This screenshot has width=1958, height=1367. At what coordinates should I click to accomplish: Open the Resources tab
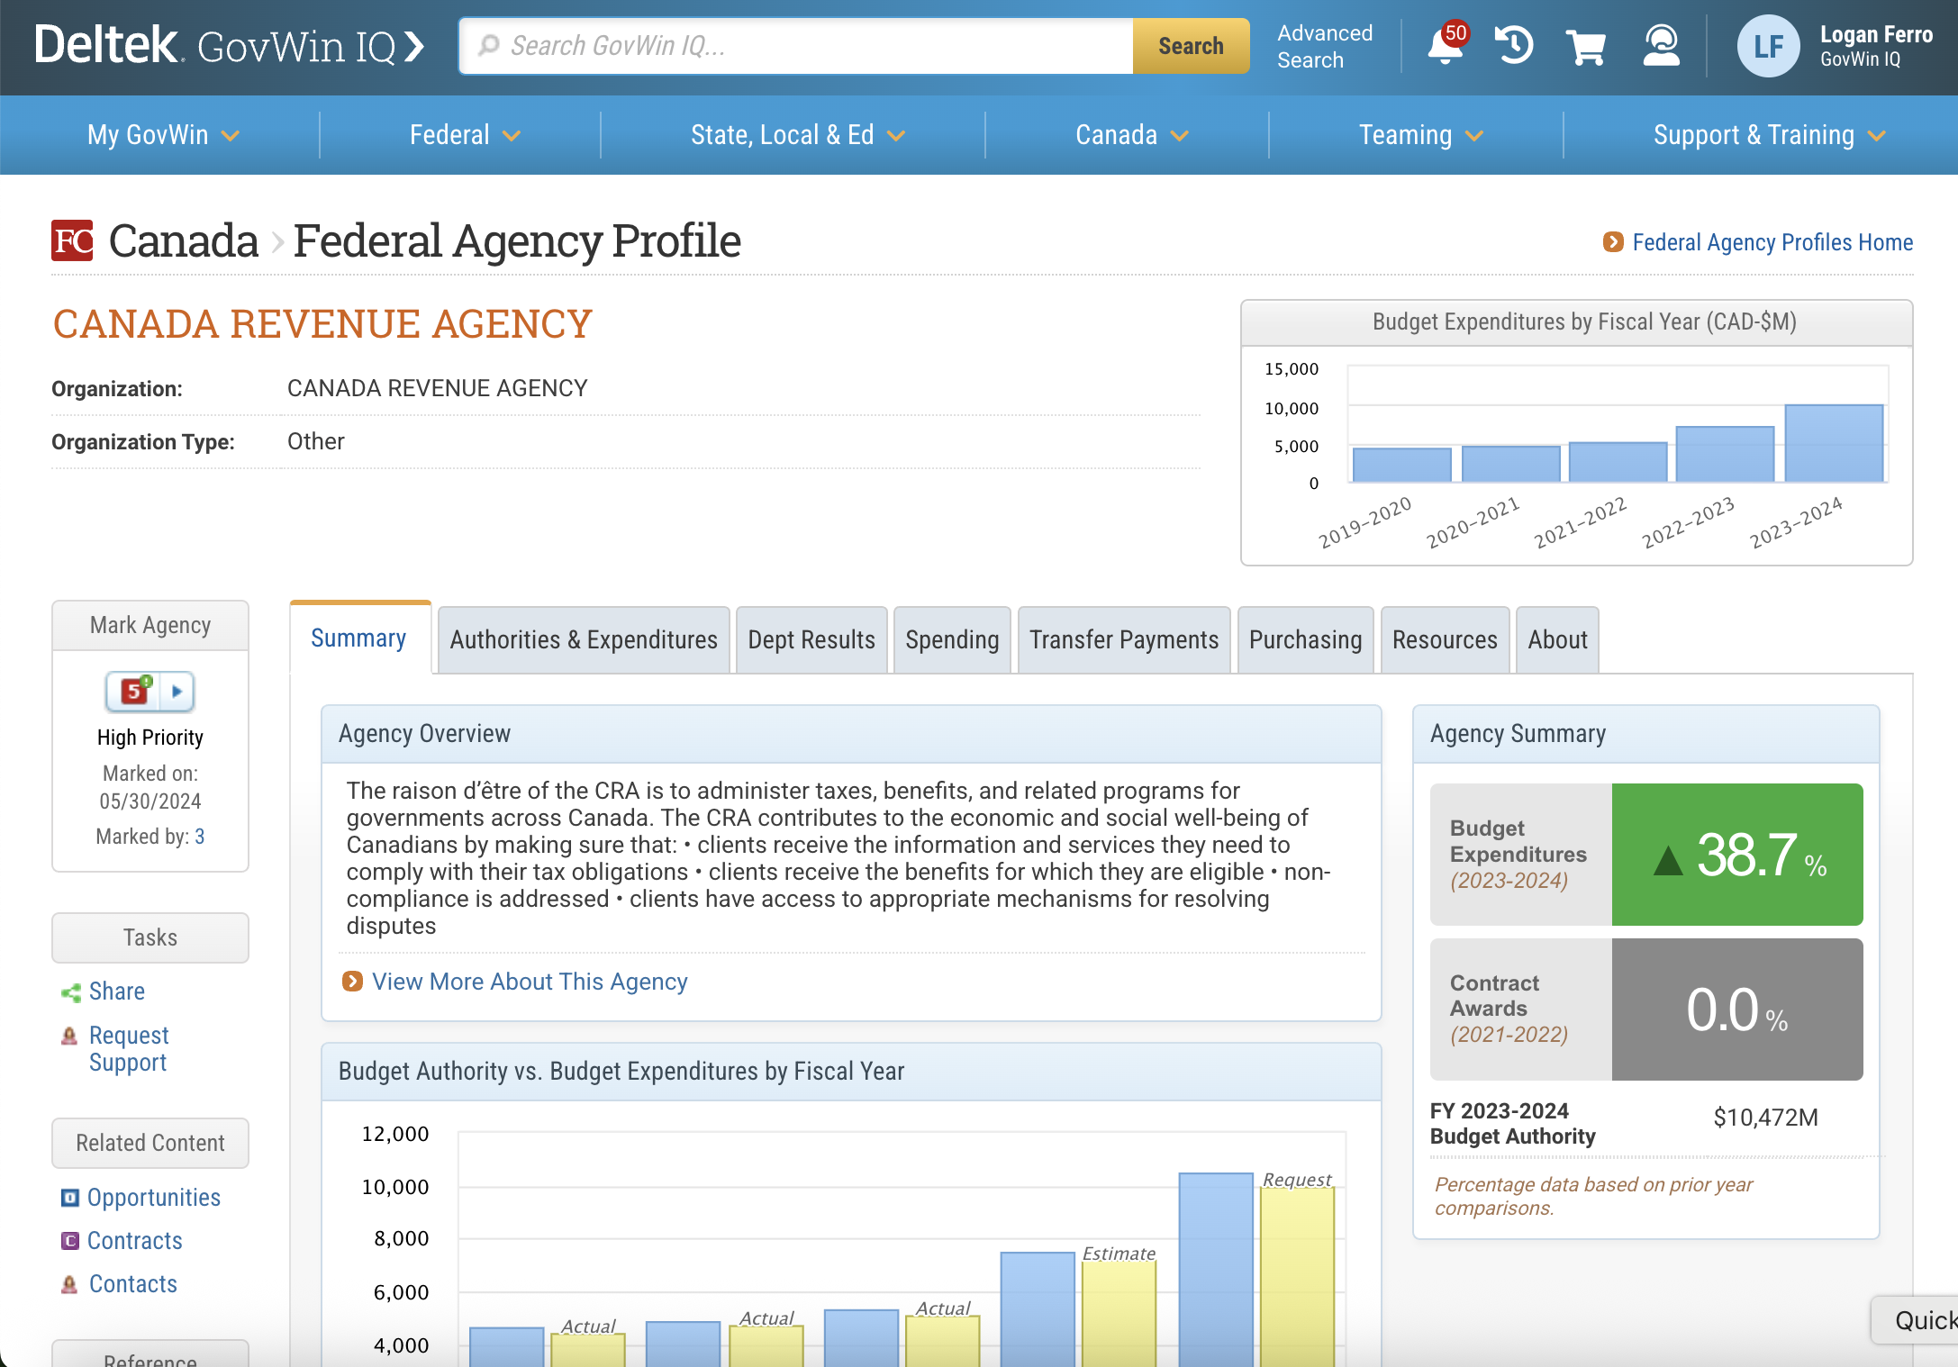[1445, 639]
